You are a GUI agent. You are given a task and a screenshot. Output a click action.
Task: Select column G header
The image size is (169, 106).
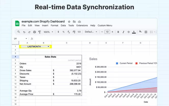pos(140,43)
